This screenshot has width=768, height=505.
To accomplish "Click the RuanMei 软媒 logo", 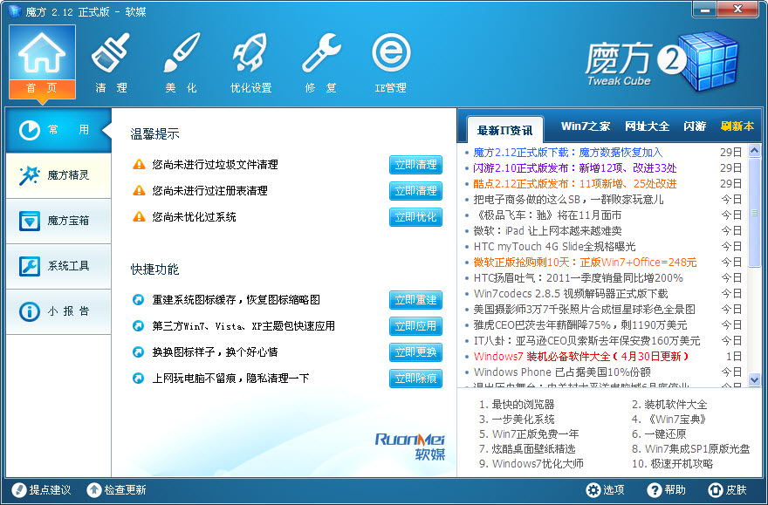I will tap(410, 447).
